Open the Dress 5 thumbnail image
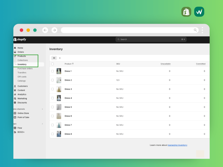Image resolution: width=223 pixels, height=167 pixels. (x=59, y=107)
